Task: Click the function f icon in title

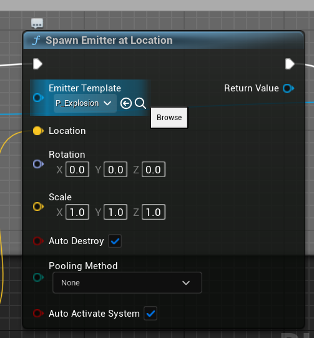Action: (36, 41)
